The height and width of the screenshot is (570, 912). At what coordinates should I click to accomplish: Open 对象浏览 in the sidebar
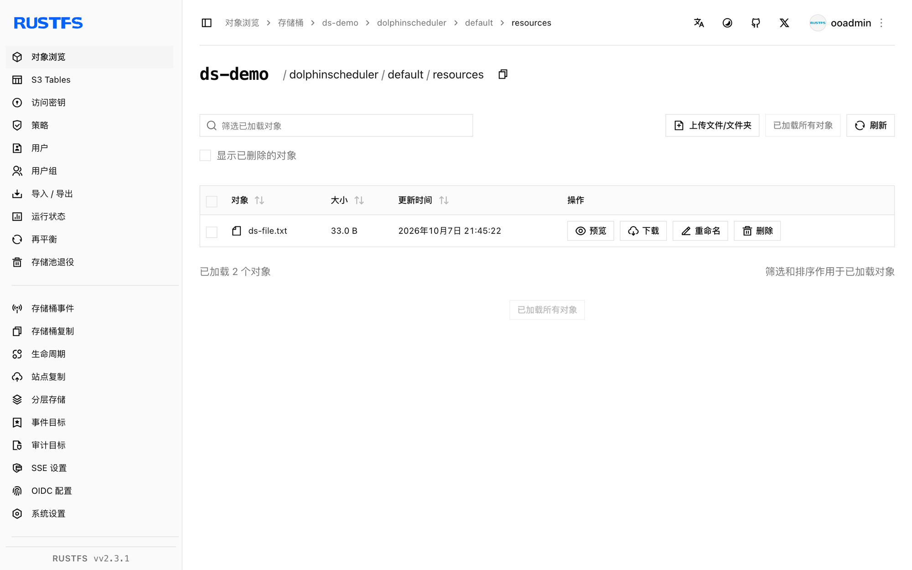[89, 57]
